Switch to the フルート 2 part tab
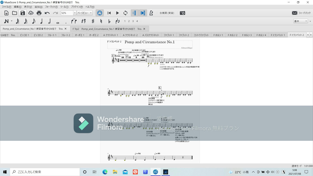 (x=66, y=35)
